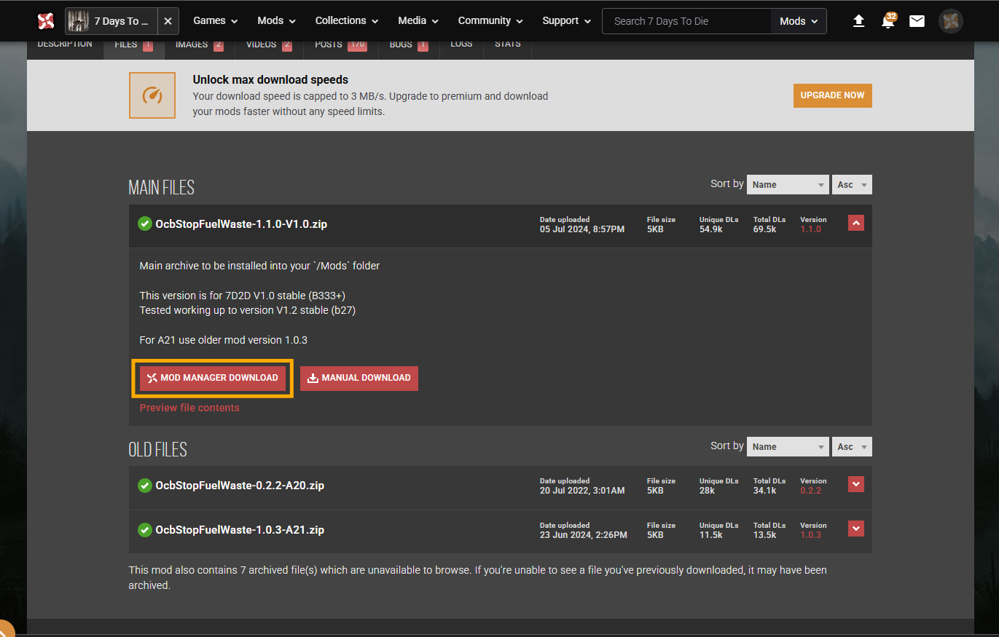Click the green check beside OcbStopFuelWaste-0.2.2-A20.zip
Image resolution: width=999 pixels, height=637 pixels.
tap(144, 486)
